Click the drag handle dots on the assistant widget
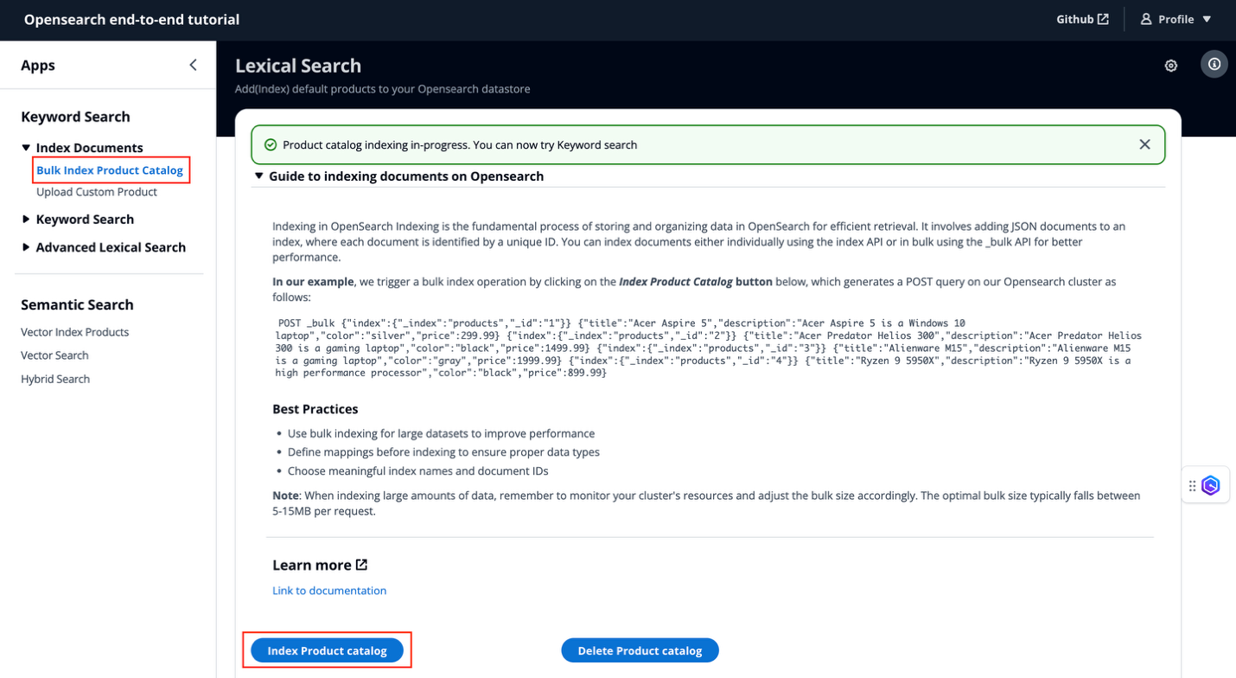 click(1192, 484)
